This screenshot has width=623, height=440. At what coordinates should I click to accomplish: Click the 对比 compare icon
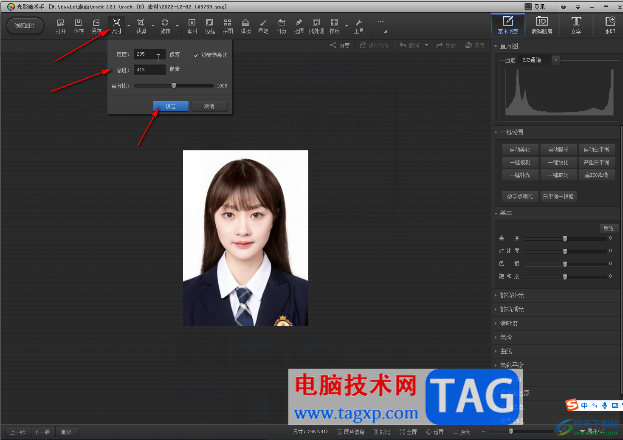tap(381, 432)
